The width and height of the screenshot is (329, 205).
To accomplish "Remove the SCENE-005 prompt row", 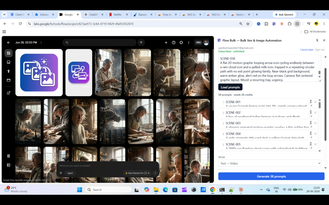I will pos(315,144).
